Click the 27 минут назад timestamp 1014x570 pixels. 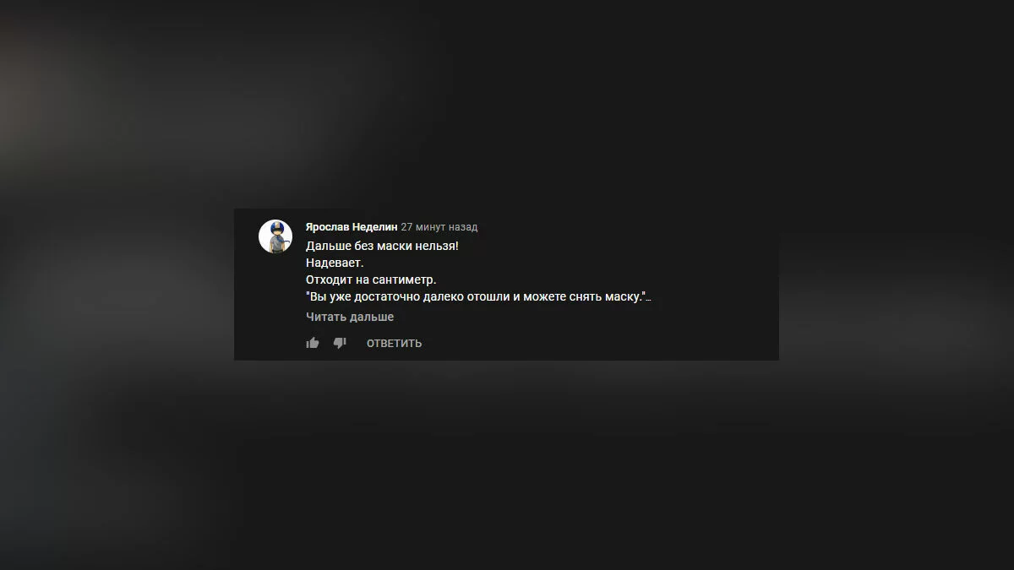(x=439, y=227)
